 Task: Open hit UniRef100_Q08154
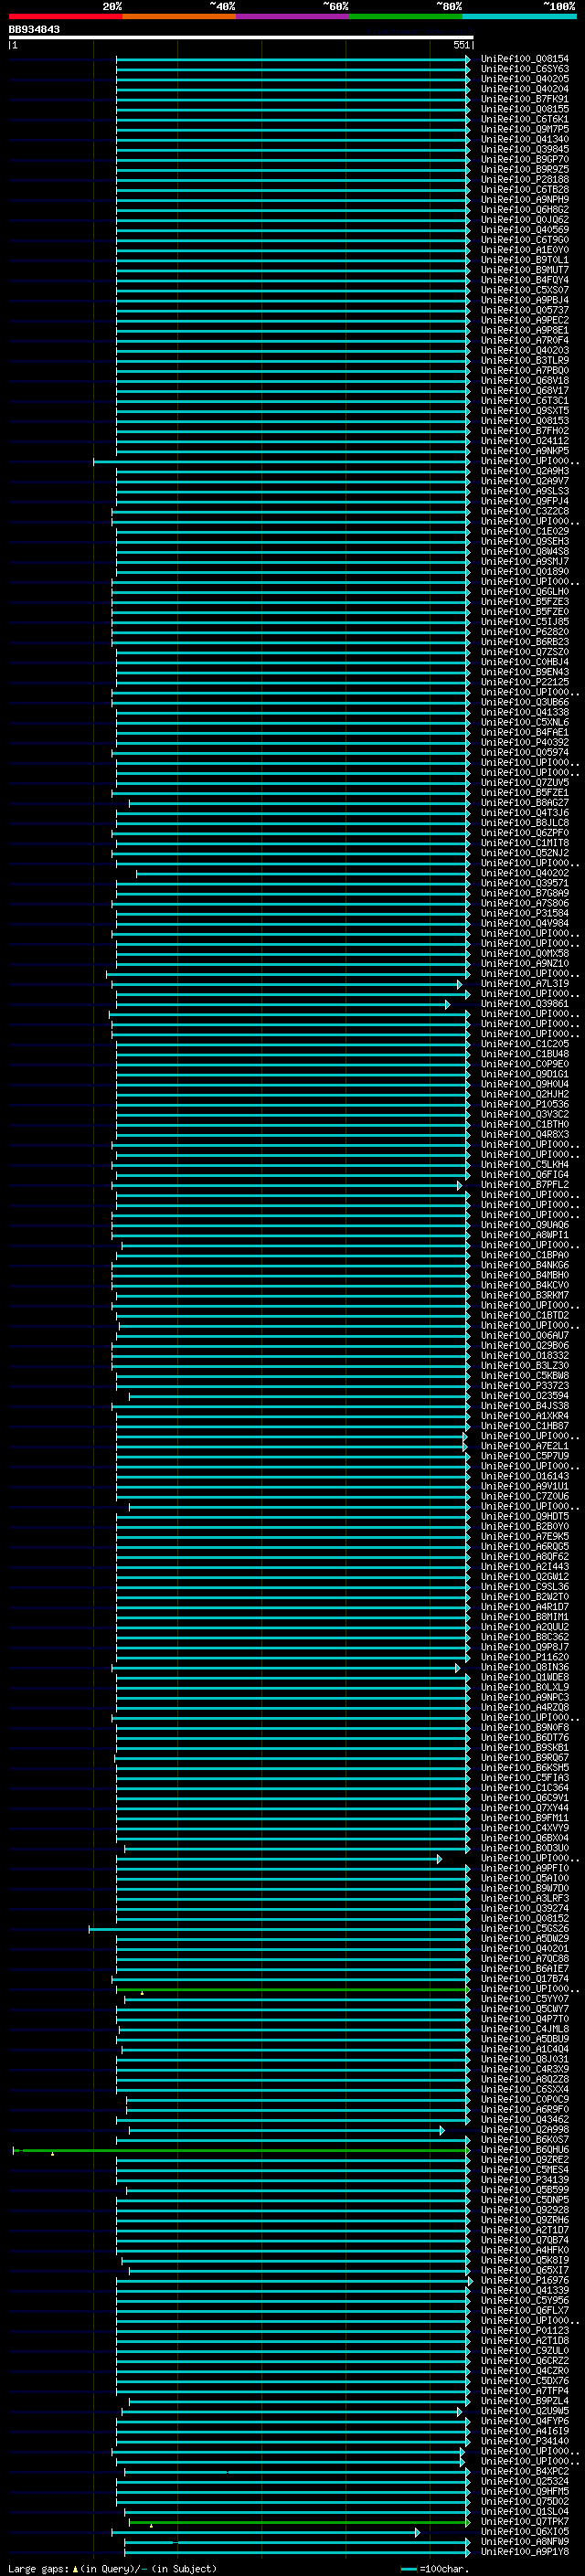[524, 59]
